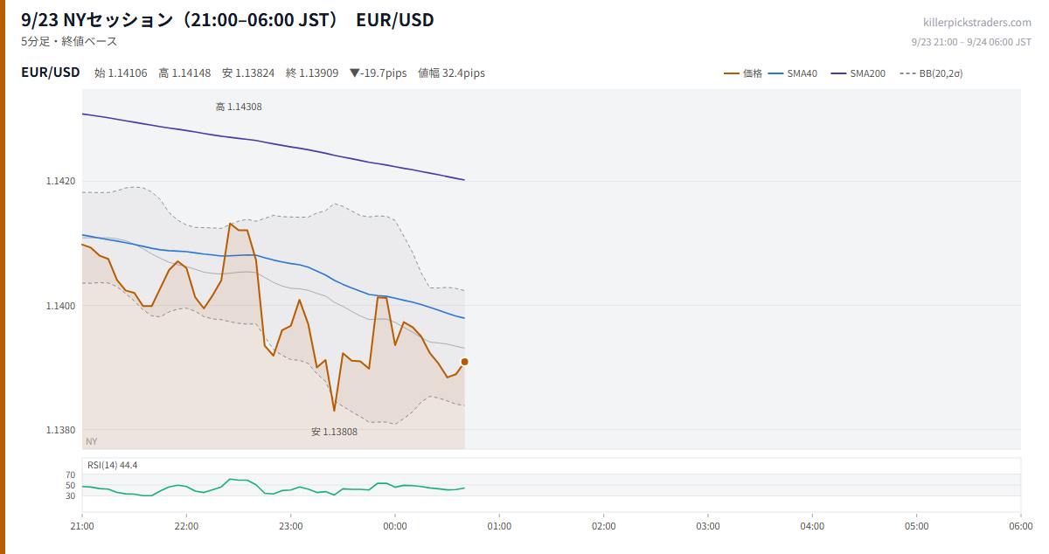
Task: Click the high value 高 1.14148
Action: [184, 73]
